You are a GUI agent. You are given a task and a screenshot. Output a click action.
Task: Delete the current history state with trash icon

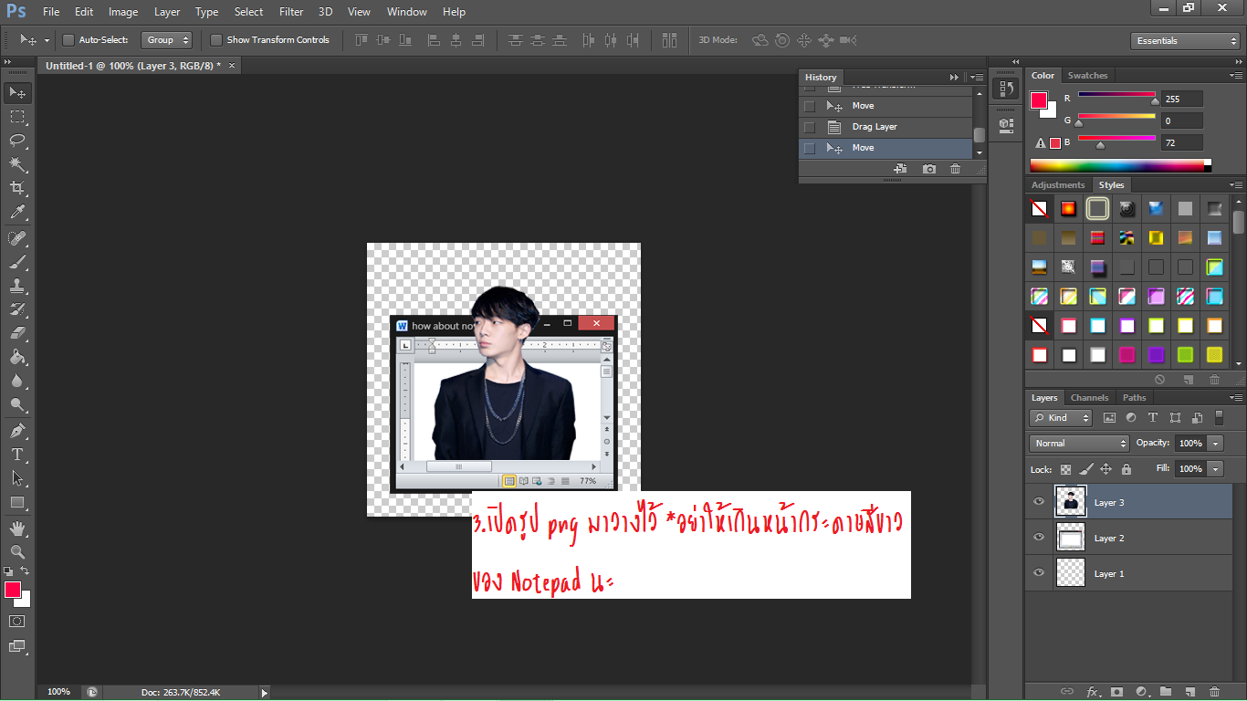coord(955,169)
